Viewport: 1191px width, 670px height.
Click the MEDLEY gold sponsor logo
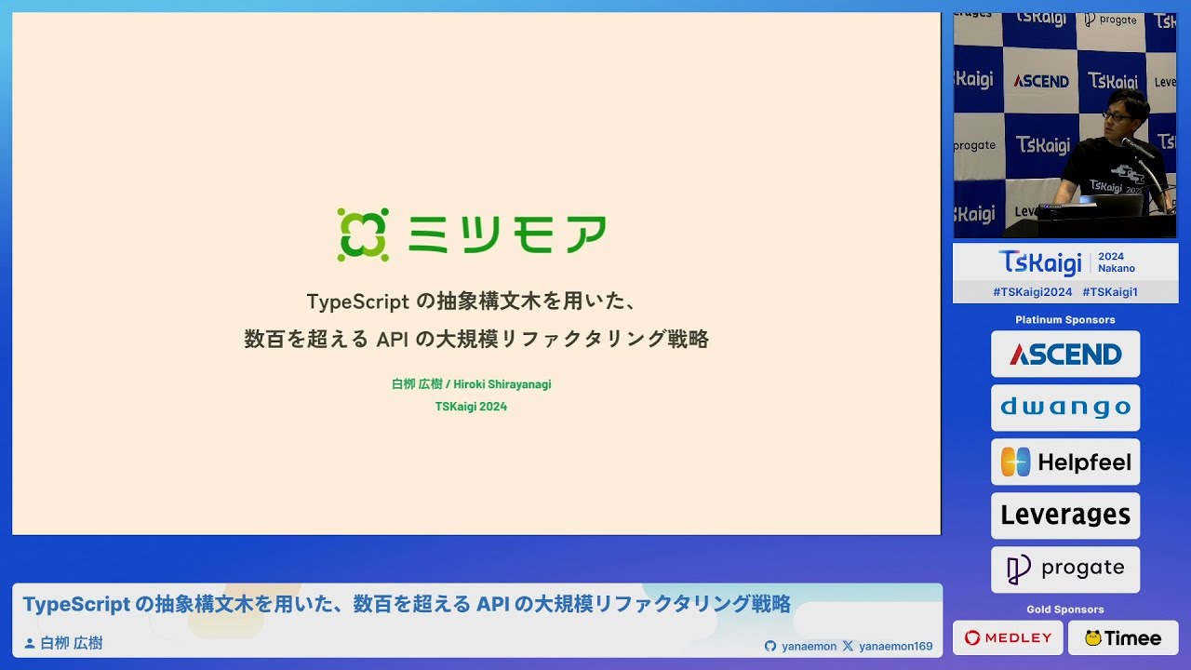tap(1008, 638)
